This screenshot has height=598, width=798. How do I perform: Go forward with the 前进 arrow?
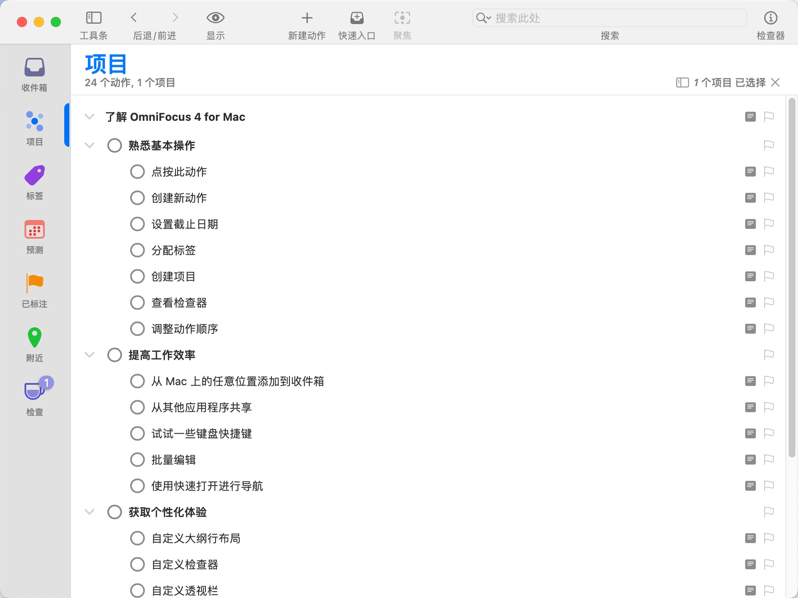(175, 17)
